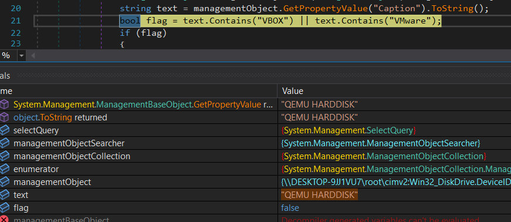Click the managementObjectCollection variable icon
511x222 pixels.
click(4, 156)
